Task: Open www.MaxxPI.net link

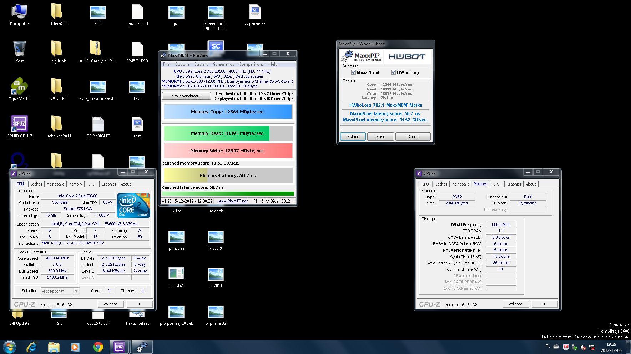Action: click(233, 201)
